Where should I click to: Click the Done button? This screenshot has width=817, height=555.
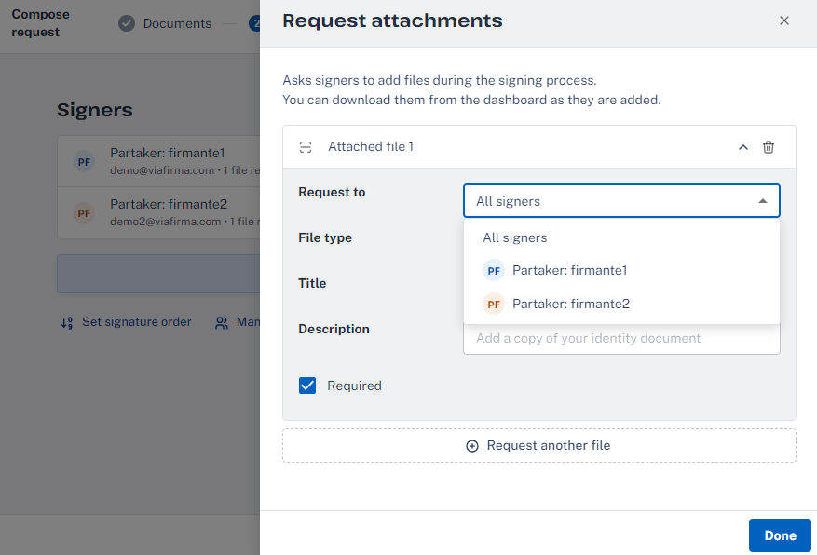[780, 535]
